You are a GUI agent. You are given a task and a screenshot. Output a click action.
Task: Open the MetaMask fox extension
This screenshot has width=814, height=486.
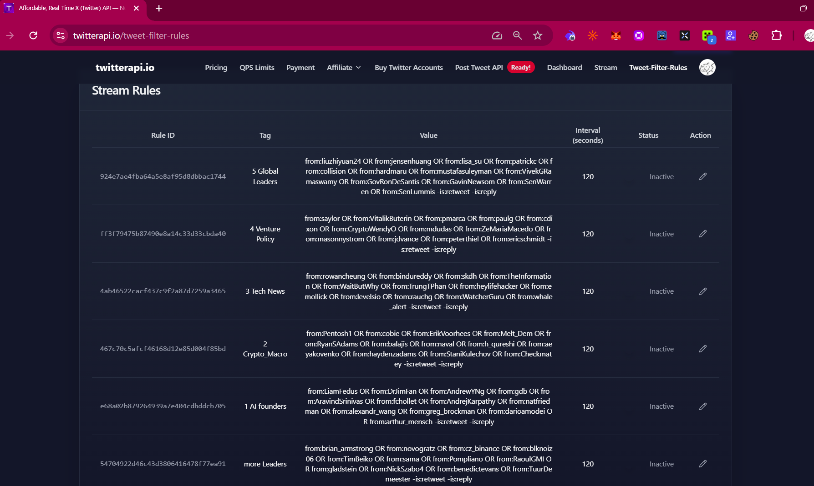click(616, 35)
